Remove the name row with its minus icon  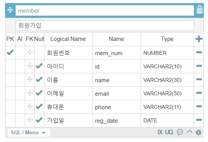[199, 79]
